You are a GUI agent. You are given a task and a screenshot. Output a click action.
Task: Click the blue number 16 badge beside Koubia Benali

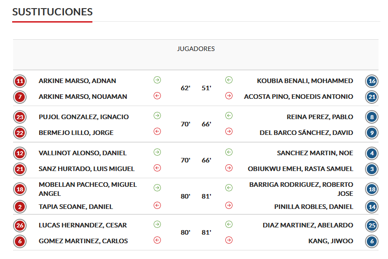[x=372, y=81]
